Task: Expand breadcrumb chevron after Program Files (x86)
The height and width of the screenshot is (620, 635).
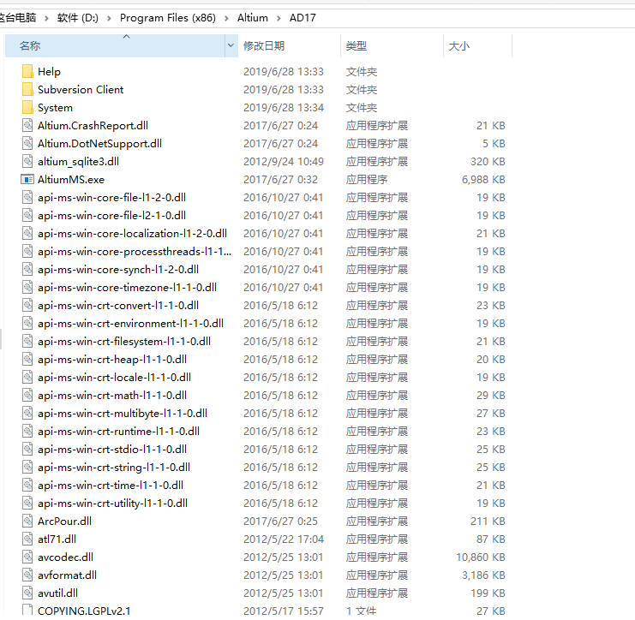Action: (226, 18)
